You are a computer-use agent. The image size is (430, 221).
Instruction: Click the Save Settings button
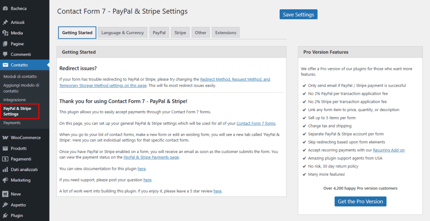coord(299,15)
